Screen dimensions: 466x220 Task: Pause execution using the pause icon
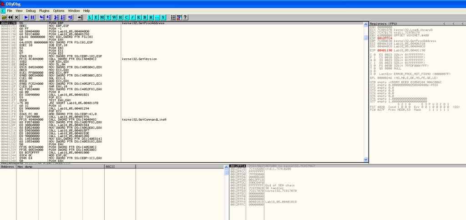[x=32, y=17]
